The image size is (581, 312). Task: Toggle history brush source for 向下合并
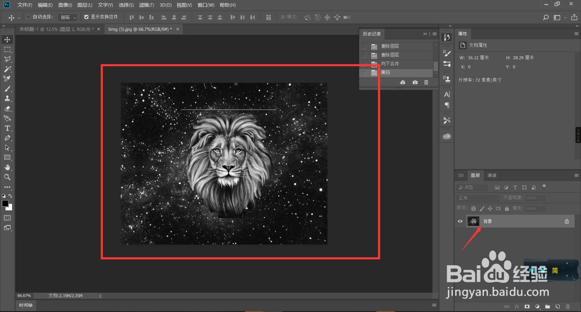(x=363, y=64)
